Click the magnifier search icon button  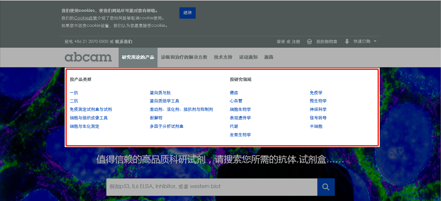pos(326,187)
